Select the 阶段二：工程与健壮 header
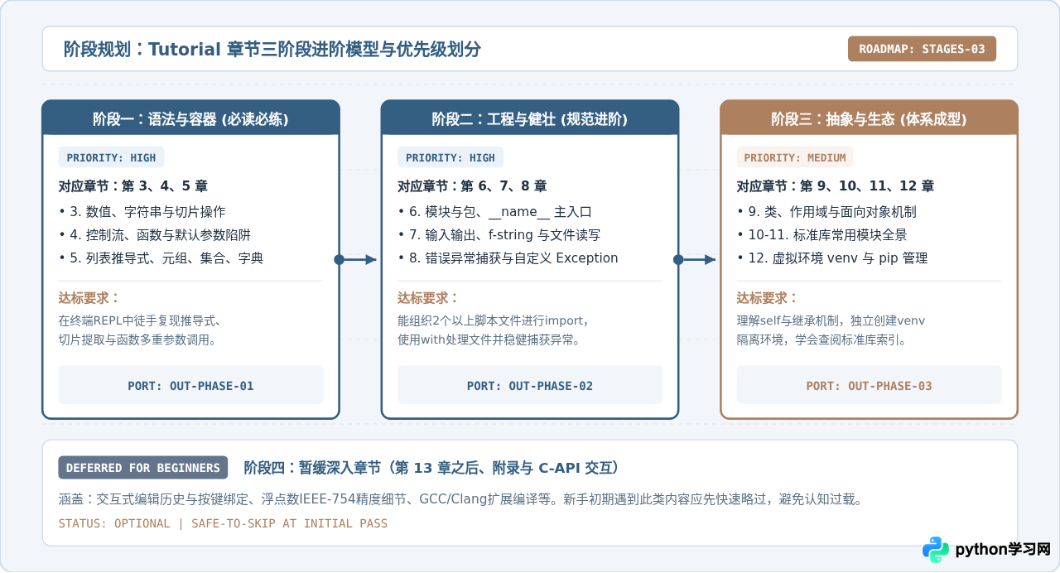 point(530,119)
